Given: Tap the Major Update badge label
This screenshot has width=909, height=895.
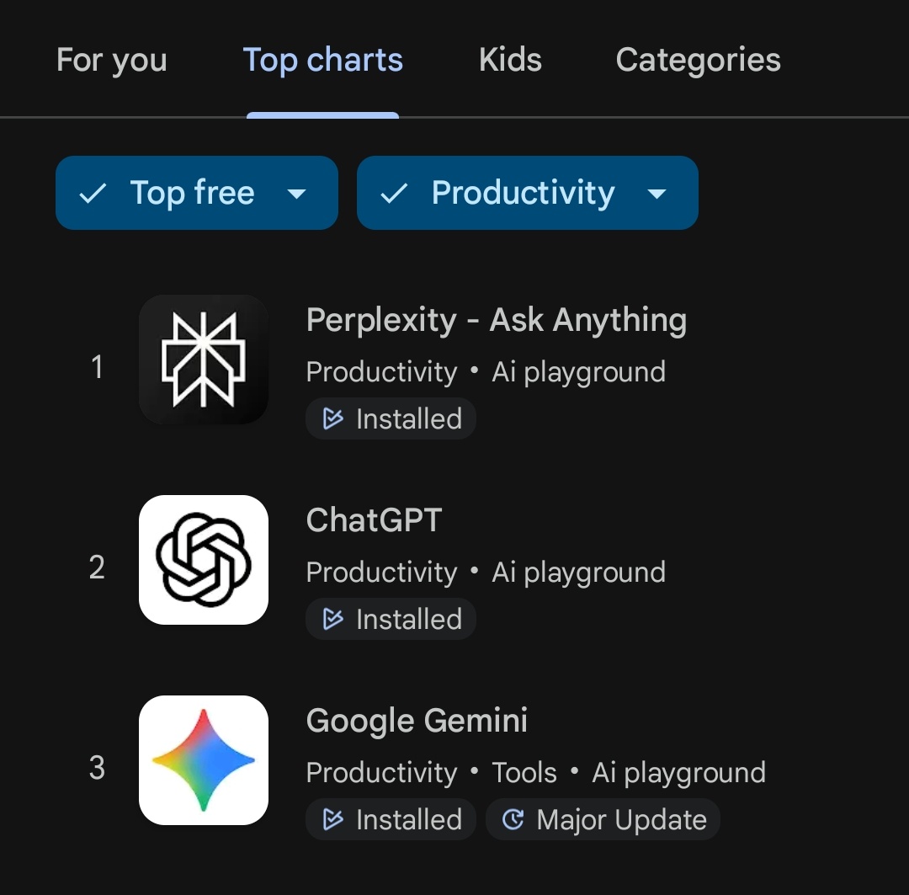Looking at the screenshot, I should click(621, 820).
